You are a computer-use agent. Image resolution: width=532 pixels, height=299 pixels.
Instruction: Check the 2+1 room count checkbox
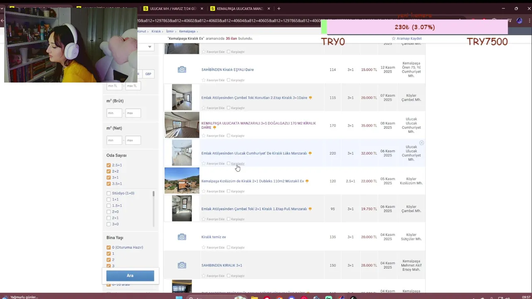pos(108,218)
